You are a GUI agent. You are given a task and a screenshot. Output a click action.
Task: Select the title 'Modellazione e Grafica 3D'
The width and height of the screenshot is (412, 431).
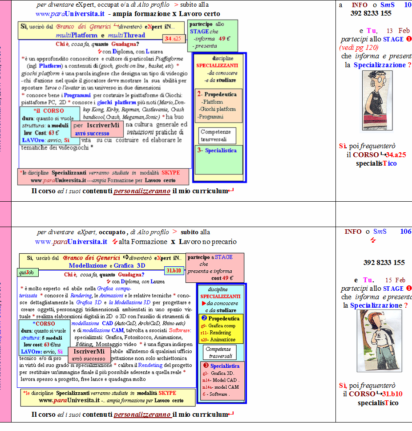click(x=107, y=265)
